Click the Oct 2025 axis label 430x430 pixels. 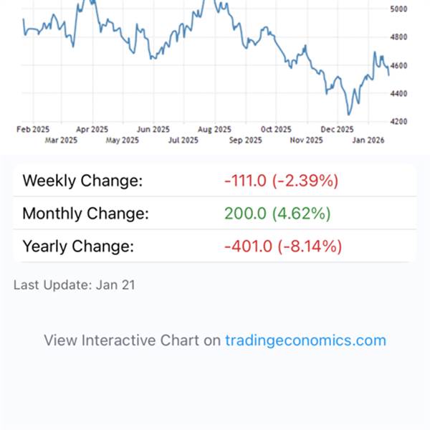click(276, 130)
